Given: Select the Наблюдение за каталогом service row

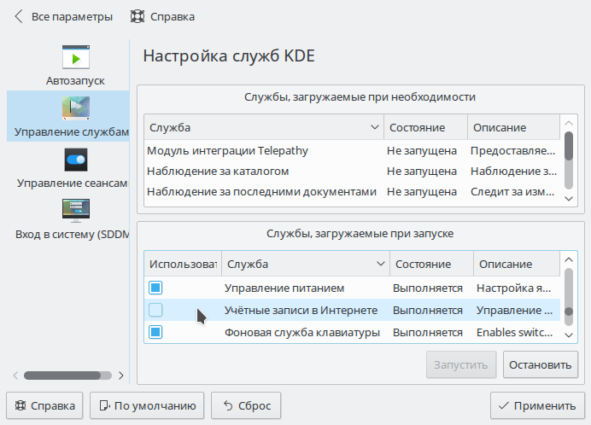Looking at the screenshot, I should pos(352,171).
